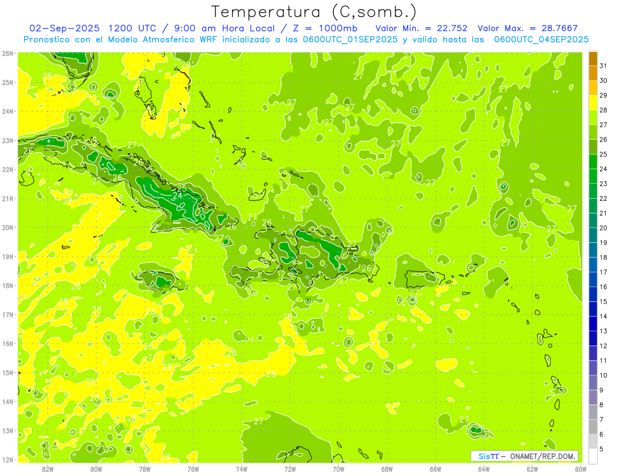Click the purple color bar segment between 9 and 10
Image resolution: width=617 pixels, height=476 pixels.
tap(593, 383)
